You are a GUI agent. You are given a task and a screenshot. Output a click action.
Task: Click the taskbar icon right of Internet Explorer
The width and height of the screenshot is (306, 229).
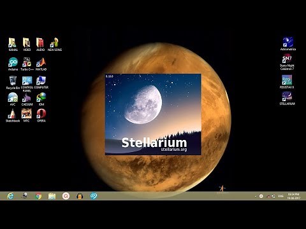point(25,195)
